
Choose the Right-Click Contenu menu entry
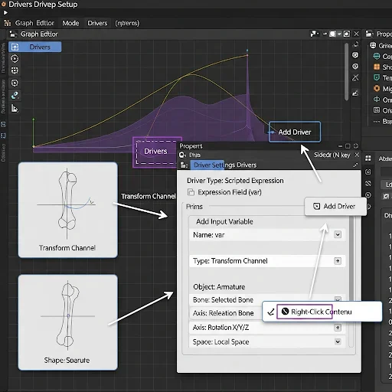click(x=316, y=312)
